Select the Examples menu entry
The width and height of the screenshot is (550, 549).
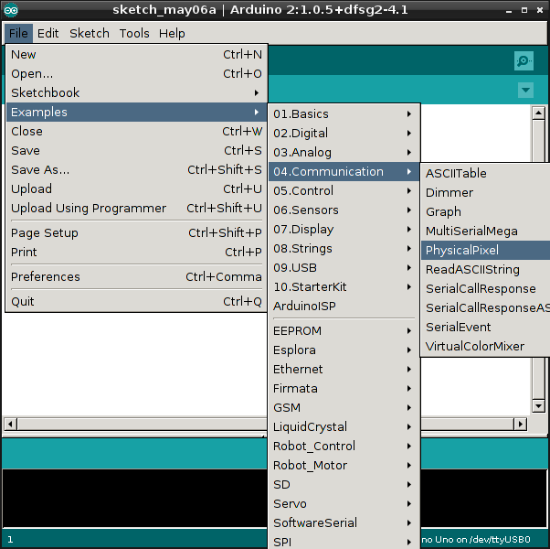tap(136, 112)
